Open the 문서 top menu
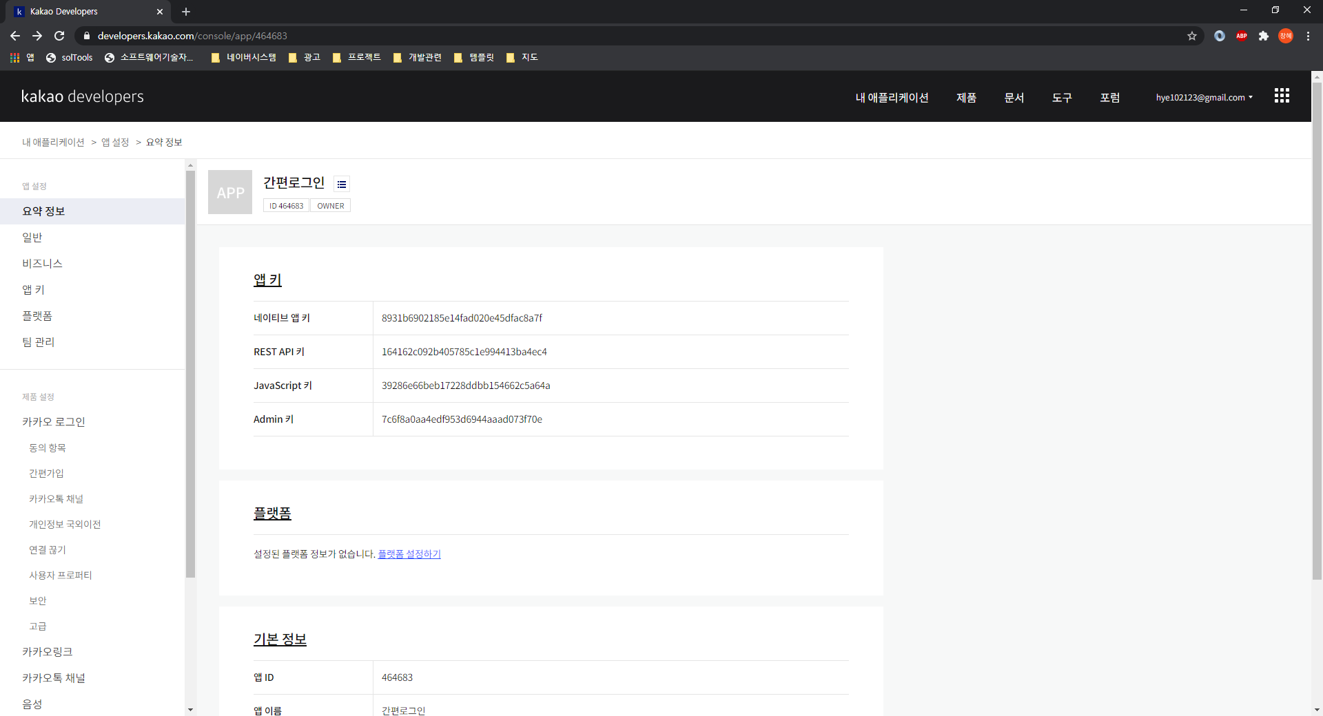The image size is (1323, 716). coord(1014,98)
